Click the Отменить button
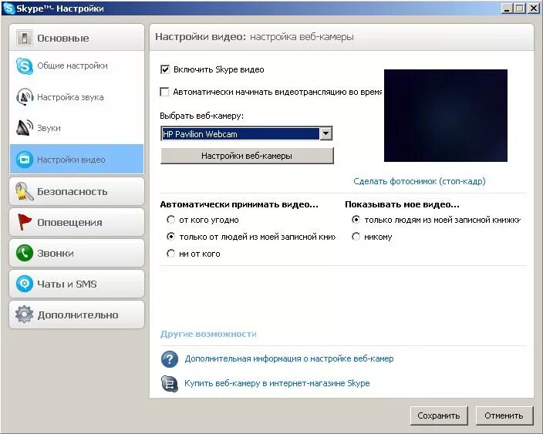This screenshot has width=543, height=434. [x=504, y=415]
